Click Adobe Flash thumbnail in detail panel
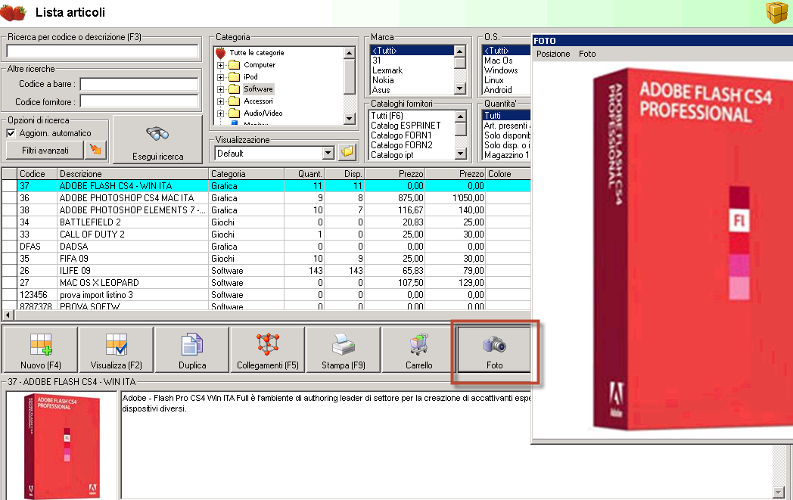 (x=62, y=446)
